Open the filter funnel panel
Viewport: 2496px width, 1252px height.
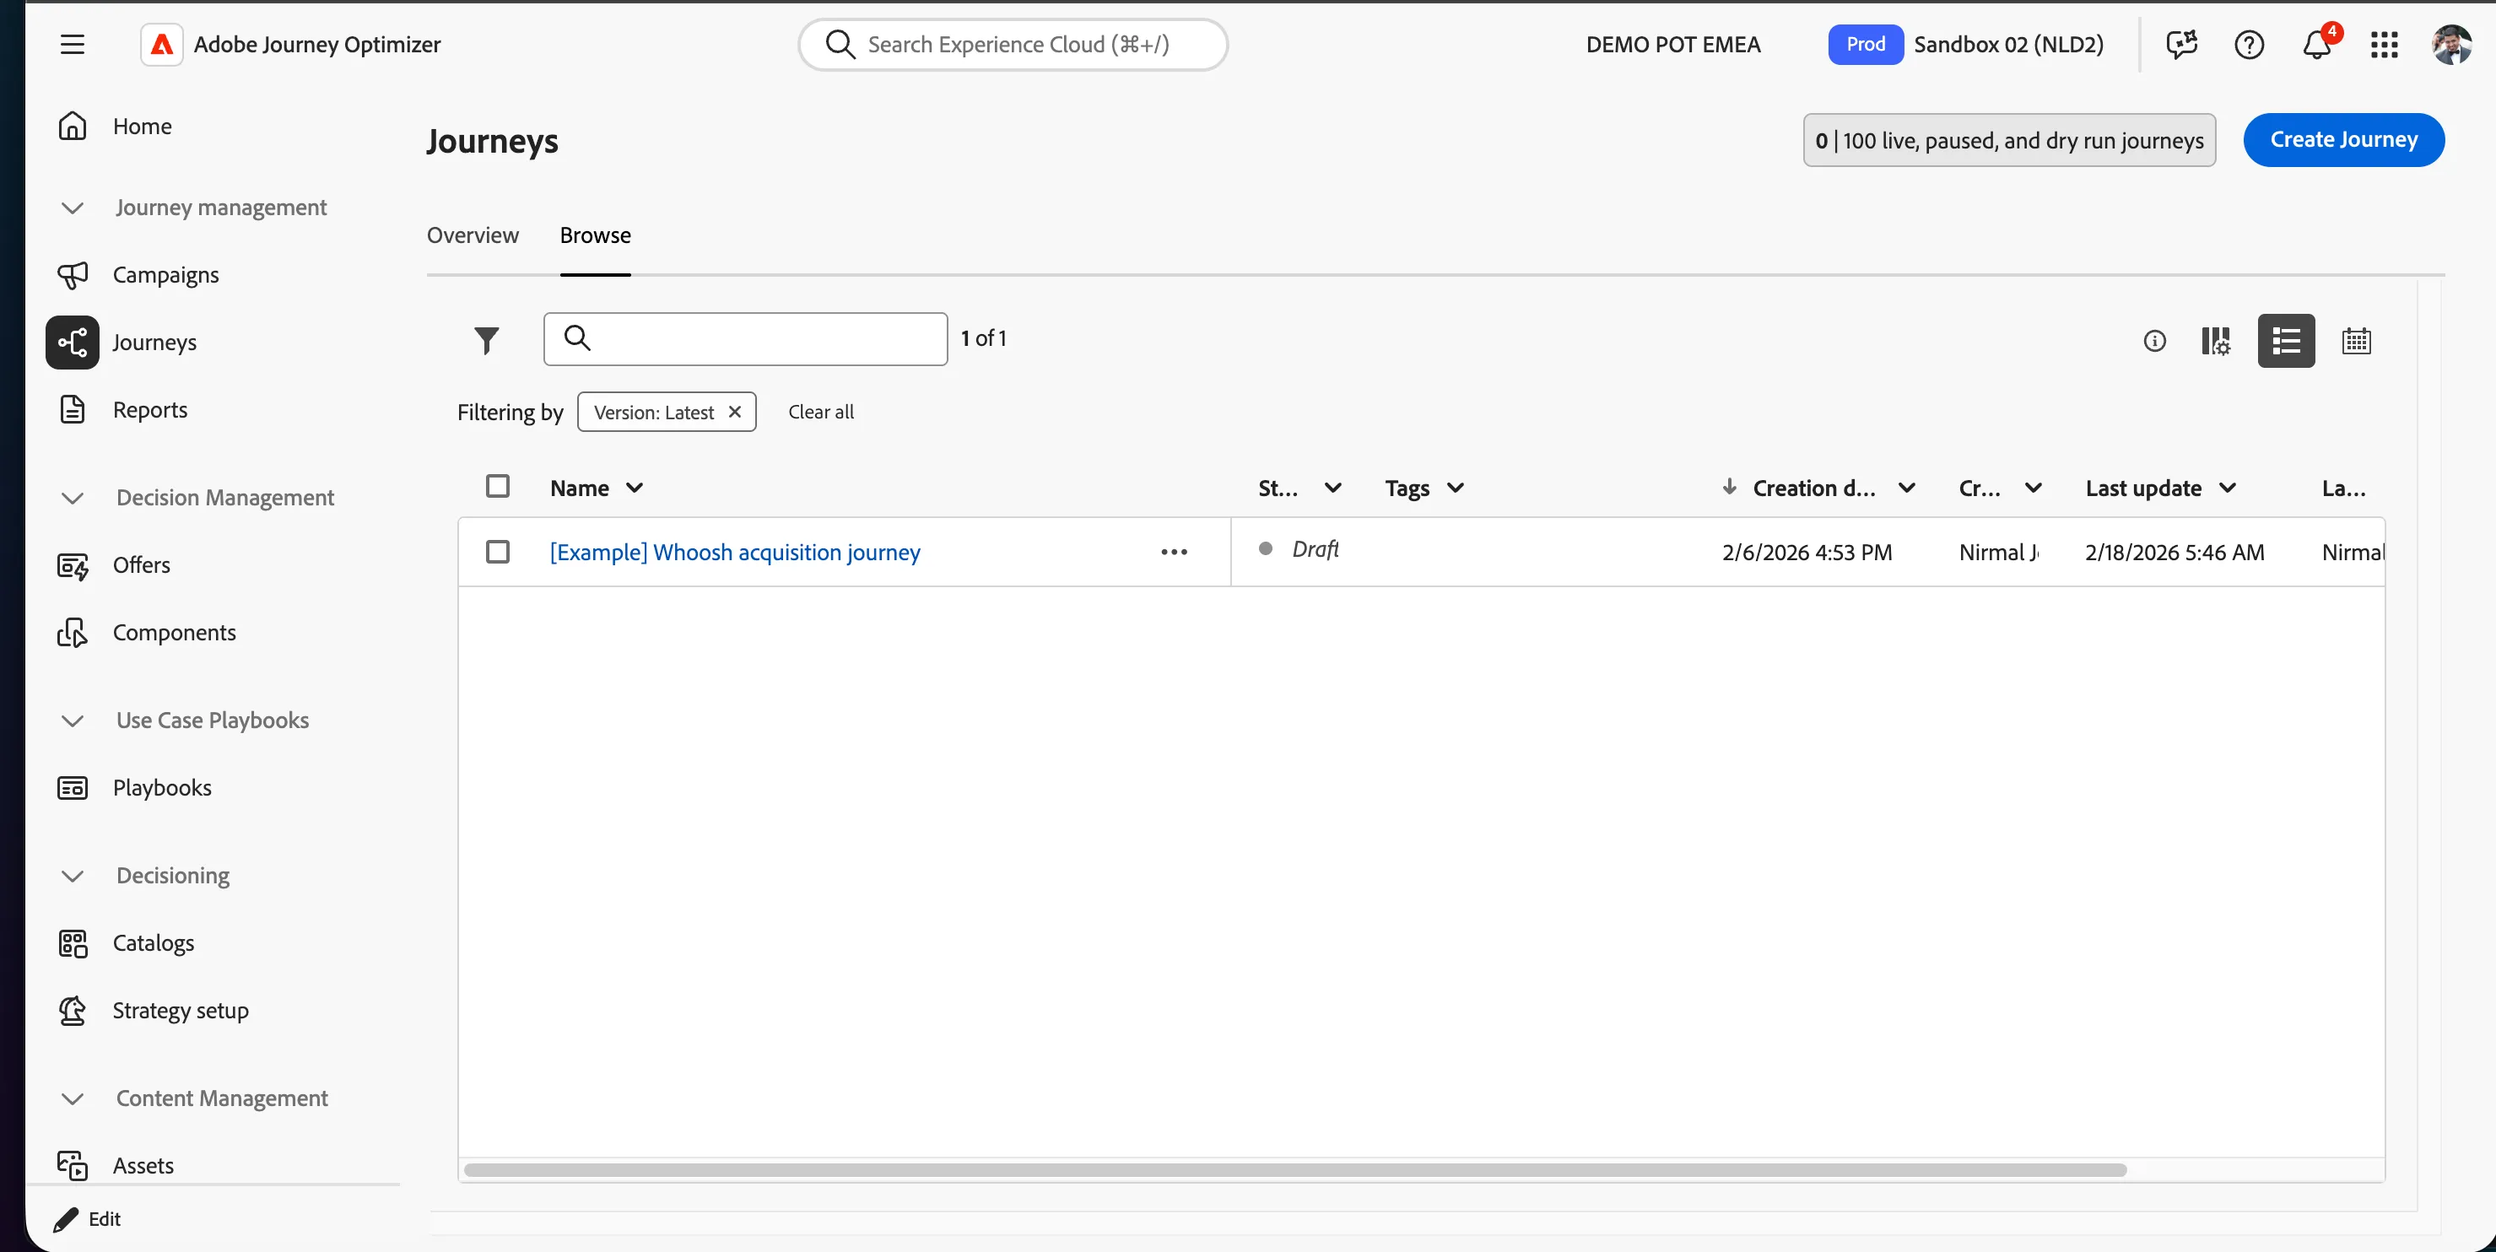(486, 340)
